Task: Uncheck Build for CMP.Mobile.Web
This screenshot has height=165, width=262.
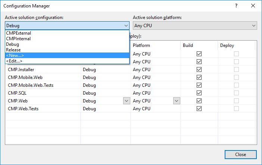Action: 199,77
